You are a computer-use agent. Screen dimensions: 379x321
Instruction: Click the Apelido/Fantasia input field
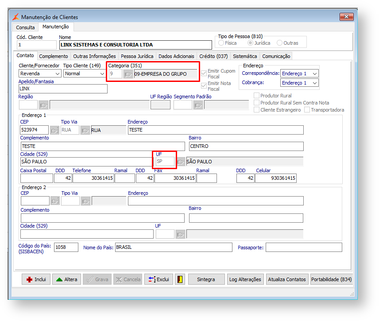pyautogui.click(x=63, y=89)
